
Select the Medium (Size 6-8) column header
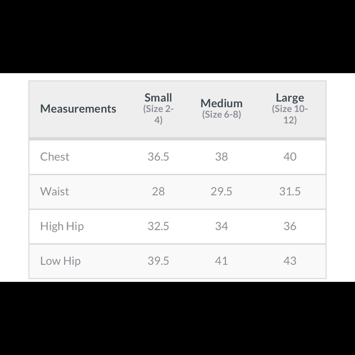pyautogui.click(x=222, y=108)
